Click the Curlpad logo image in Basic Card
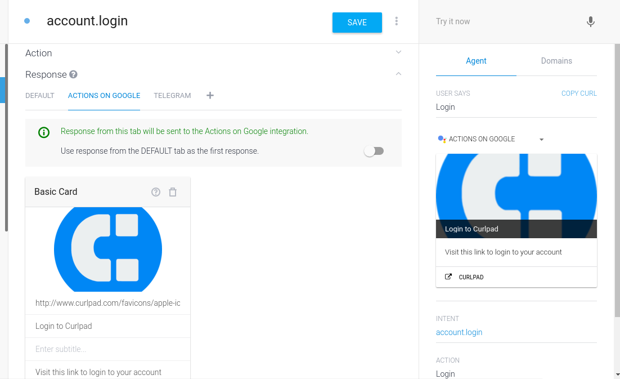 pos(108,249)
